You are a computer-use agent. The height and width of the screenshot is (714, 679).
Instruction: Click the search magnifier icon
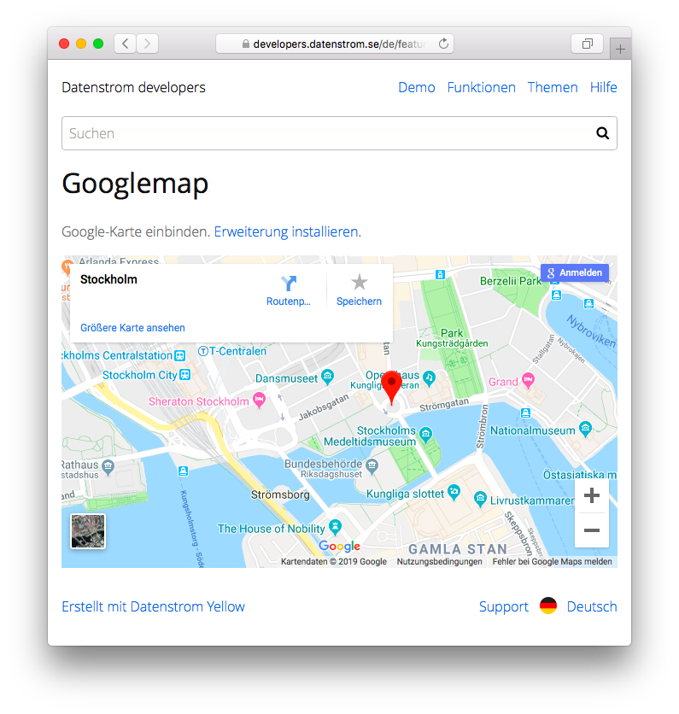coord(602,133)
